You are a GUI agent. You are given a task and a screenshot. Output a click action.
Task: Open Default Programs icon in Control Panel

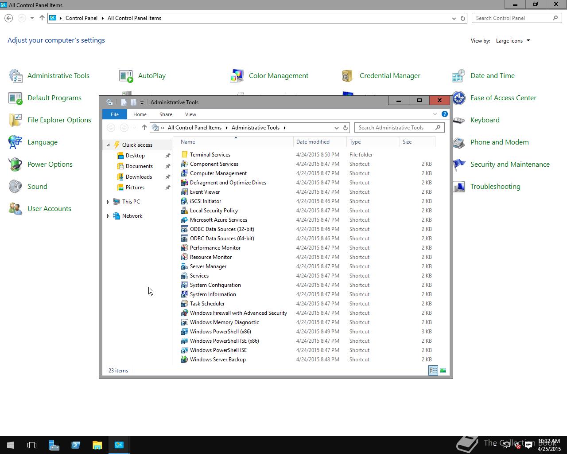(16, 98)
